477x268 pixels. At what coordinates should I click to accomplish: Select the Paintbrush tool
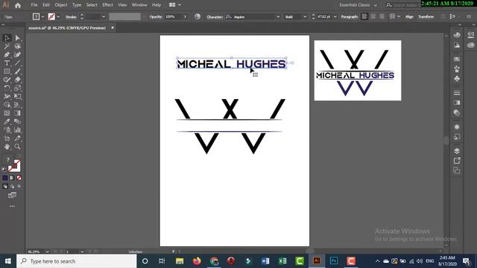click(x=17, y=71)
